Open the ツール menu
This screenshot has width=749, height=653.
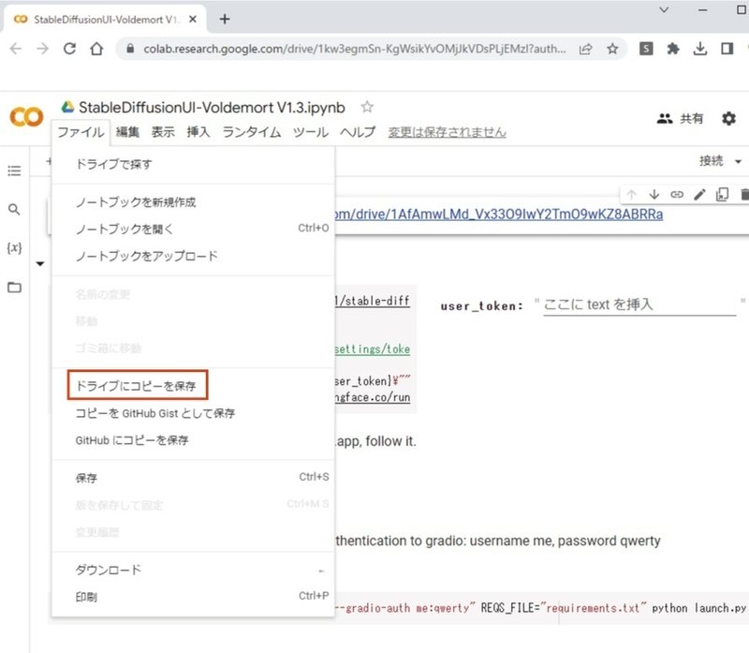click(x=311, y=132)
